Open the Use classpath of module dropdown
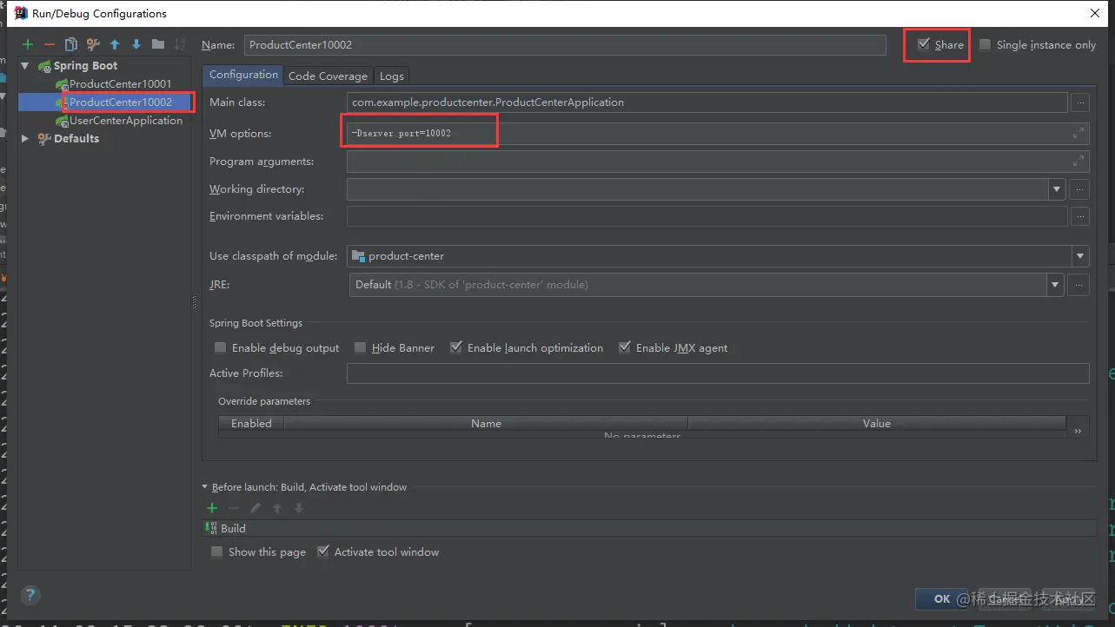Image resolution: width=1115 pixels, height=627 pixels. [1080, 256]
